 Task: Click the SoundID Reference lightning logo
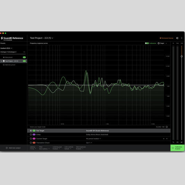pyautogui.click(x=2, y=38)
